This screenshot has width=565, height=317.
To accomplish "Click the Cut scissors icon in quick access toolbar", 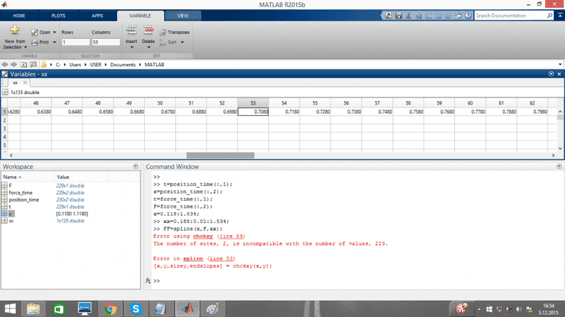I will [409, 16].
